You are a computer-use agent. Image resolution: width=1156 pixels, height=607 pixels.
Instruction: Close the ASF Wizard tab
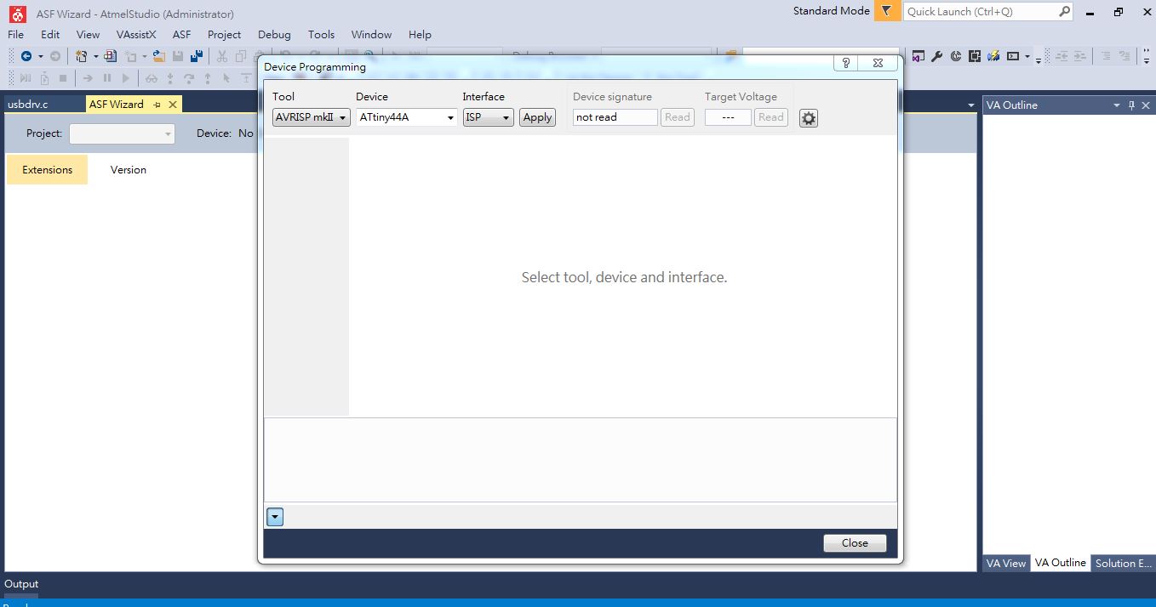173,105
